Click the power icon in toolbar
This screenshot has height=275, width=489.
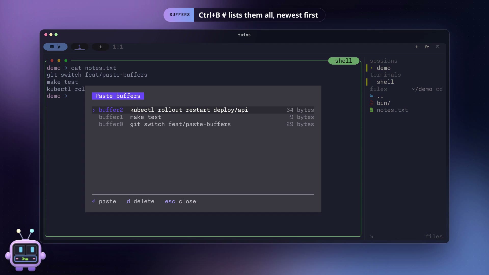(x=438, y=47)
